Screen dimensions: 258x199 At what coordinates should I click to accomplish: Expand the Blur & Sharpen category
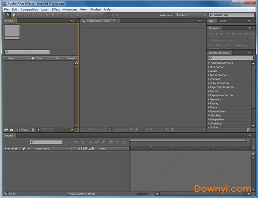point(209,75)
